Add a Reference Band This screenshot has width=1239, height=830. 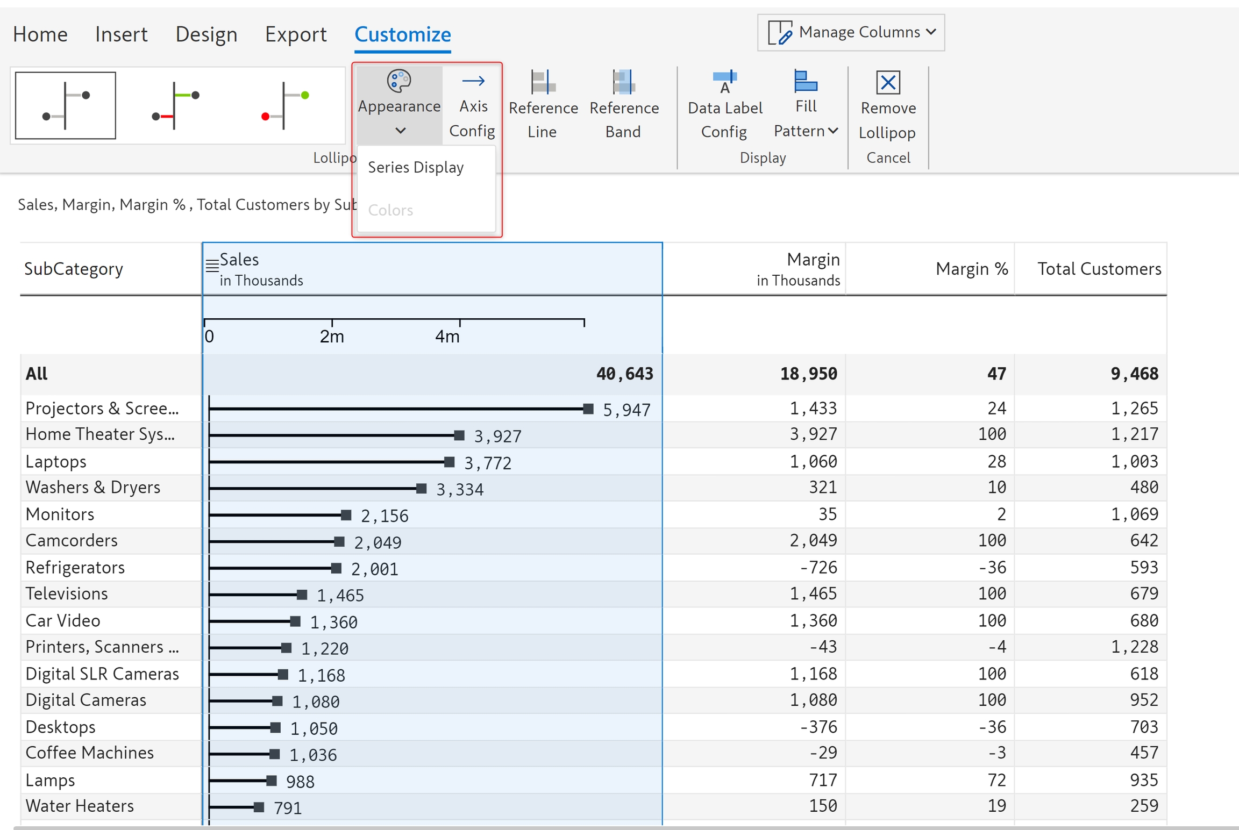pos(623,105)
